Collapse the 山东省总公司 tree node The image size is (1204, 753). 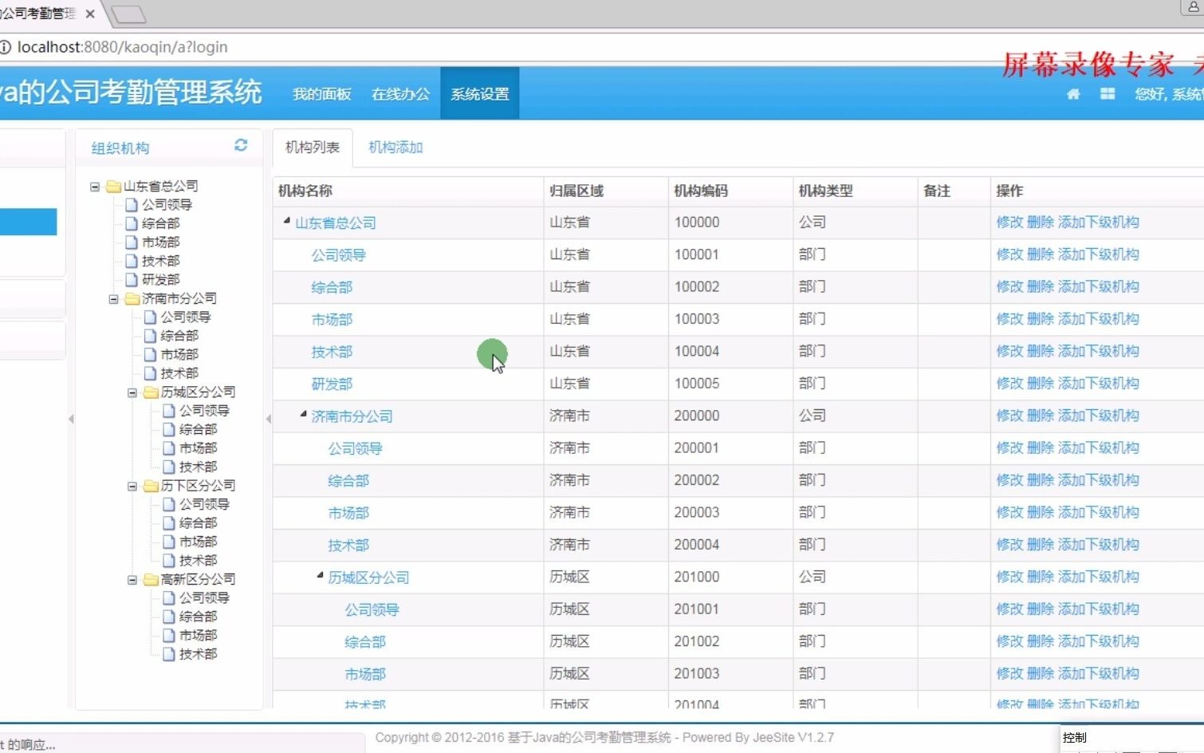pyautogui.click(x=95, y=187)
